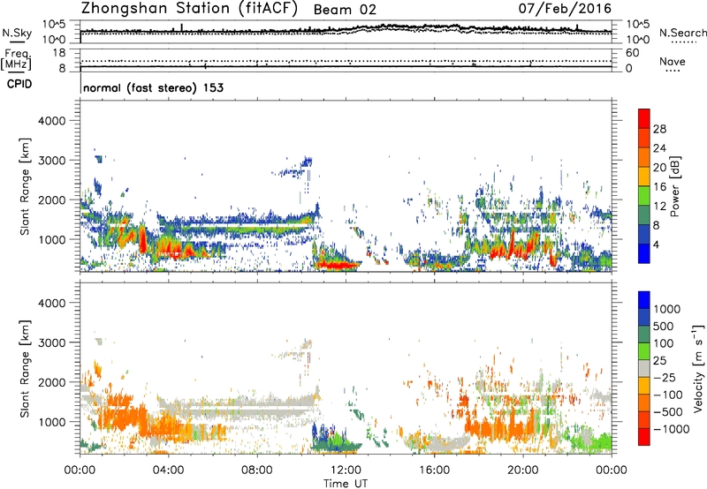This screenshot has height=489, width=707.
Task: Select the "-25" velocity color bar label
Action: click(665, 377)
